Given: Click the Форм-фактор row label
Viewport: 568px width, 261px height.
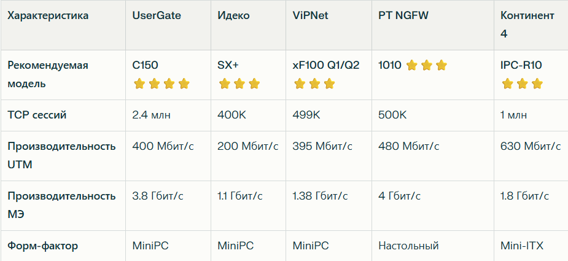Looking at the screenshot, I should 42,246.
